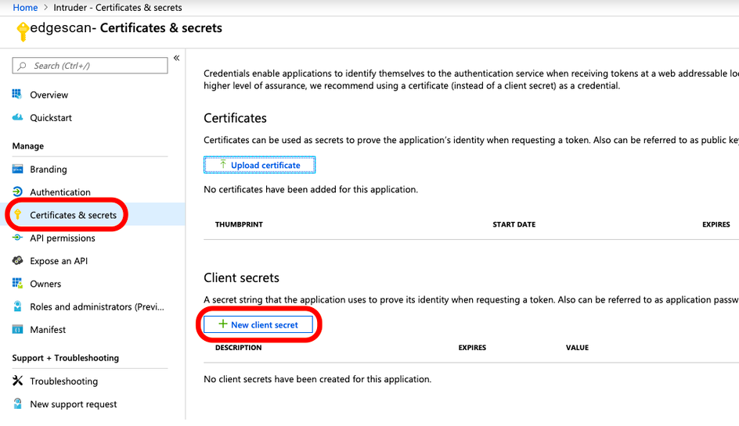The height and width of the screenshot is (426, 739).
Task: Navigate to Home breadcrumb link
Action: point(25,8)
